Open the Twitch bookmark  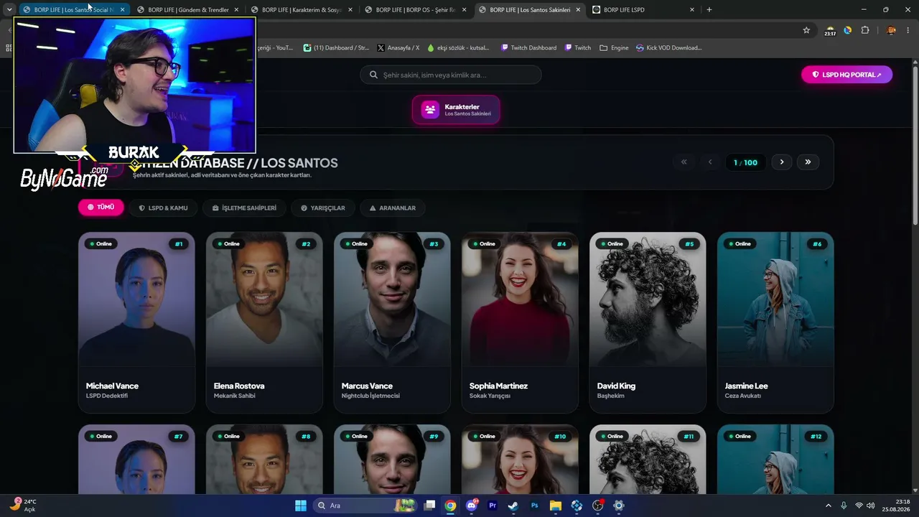pos(577,47)
